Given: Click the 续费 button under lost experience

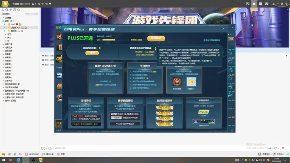Looking at the screenshot, I should [x=92, y=53].
